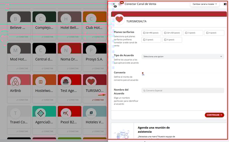Click CONECTAR on the Test Agency card
Viewport: 229px width, 142px height.
pyautogui.click(x=73, y=100)
